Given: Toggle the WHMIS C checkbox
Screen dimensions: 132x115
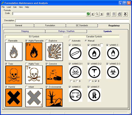Looking at the screenshot, I should [107, 45].
